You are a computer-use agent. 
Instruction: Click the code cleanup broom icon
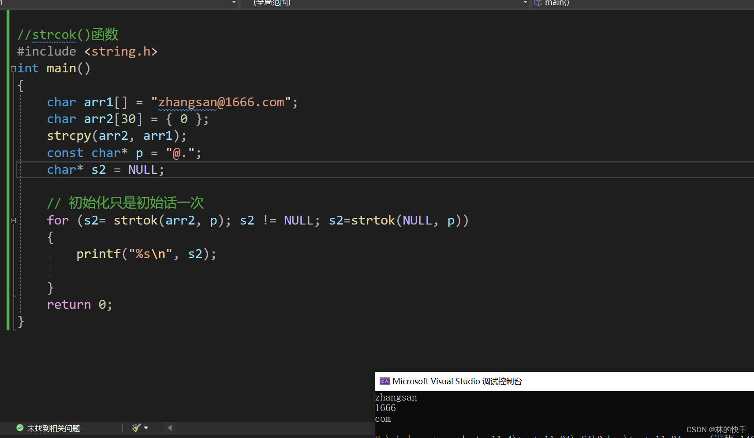(136, 428)
